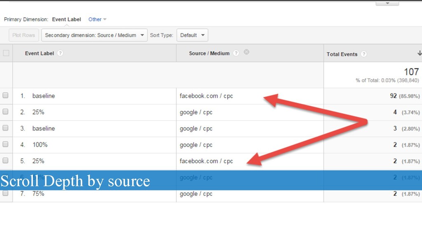Toggle the select-all checkbox in header
Screen dimensions: 422x237
6,53
